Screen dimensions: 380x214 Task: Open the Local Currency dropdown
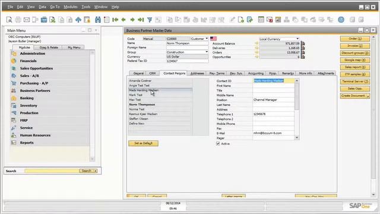tap(297, 39)
